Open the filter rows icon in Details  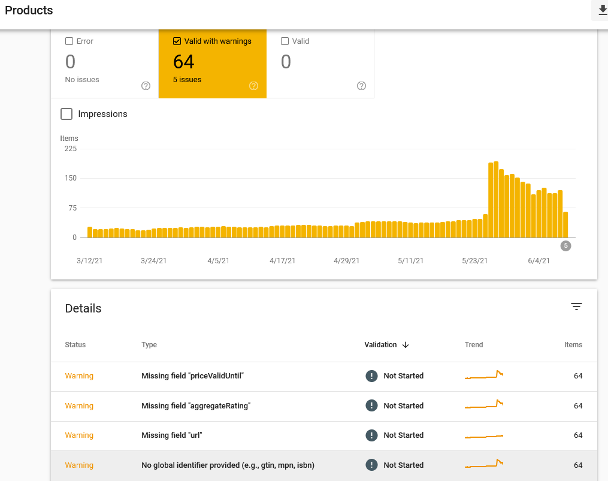(x=576, y=306)
